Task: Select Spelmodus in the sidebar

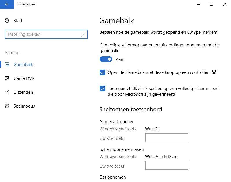Action: 24,106
